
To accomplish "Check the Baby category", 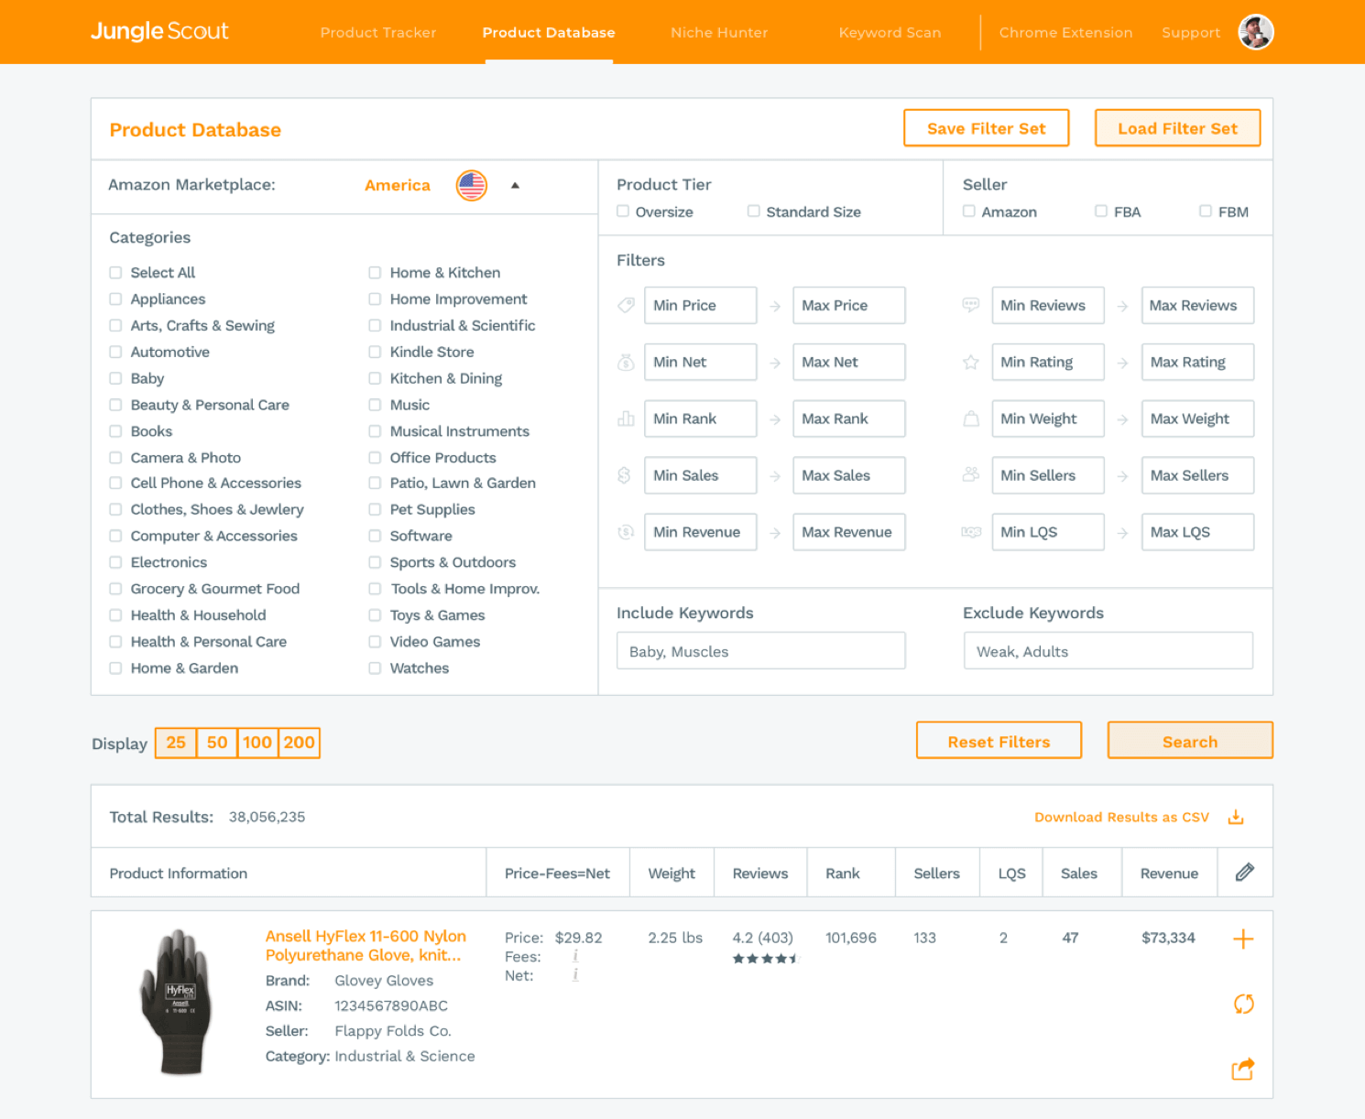I will (x=115, y=378).
